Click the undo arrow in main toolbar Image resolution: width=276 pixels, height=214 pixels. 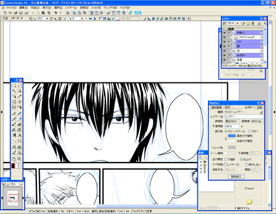click(56, 13)
